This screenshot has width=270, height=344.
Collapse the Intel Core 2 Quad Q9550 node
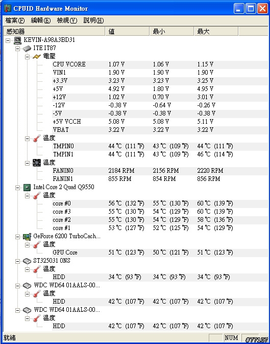click(x=17, y=188)
